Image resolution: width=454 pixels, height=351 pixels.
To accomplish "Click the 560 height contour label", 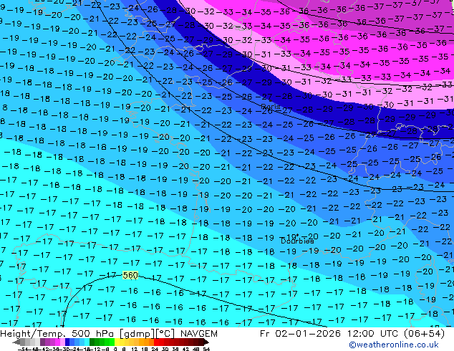I will coord(130,275).
